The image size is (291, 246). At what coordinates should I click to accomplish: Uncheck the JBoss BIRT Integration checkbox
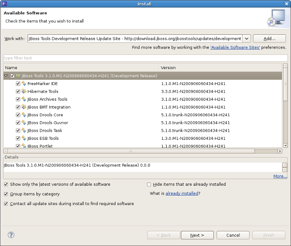point(18,107)
